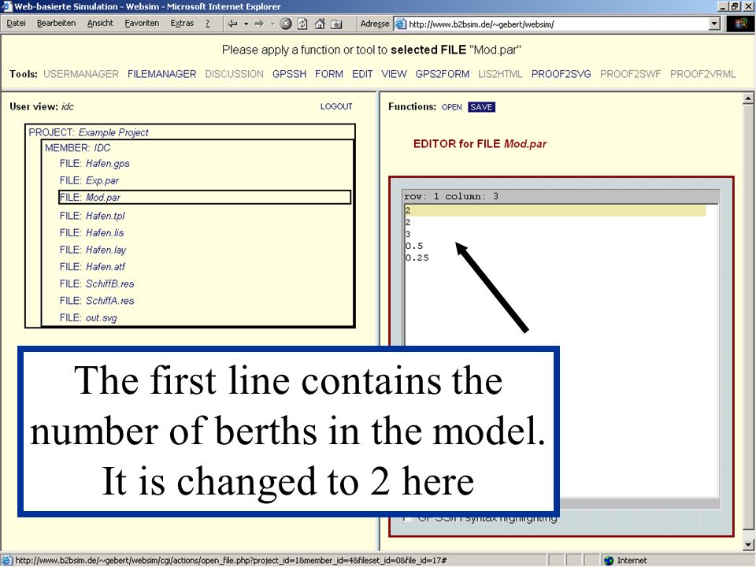
Task: Open the FILEMANAGER tool
Action: pyautogui.click(x=162, y=74)
